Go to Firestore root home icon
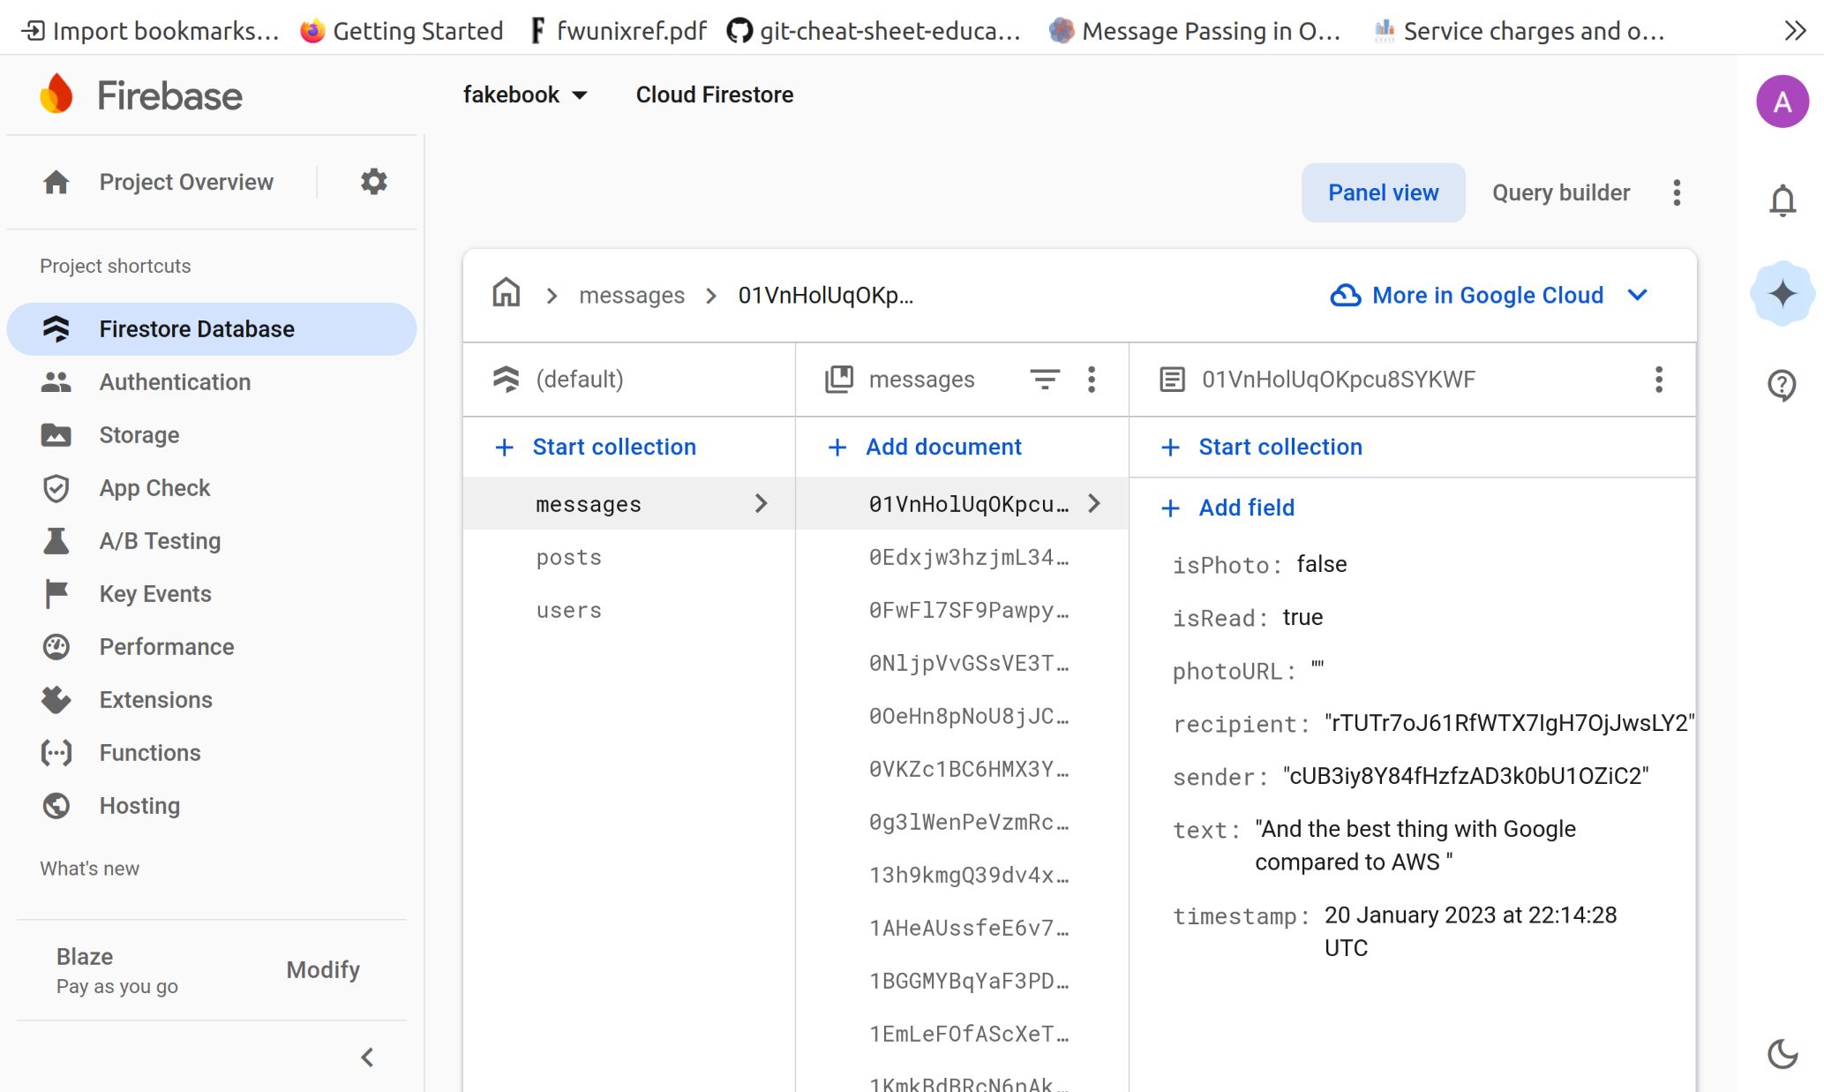 point(507,294)
